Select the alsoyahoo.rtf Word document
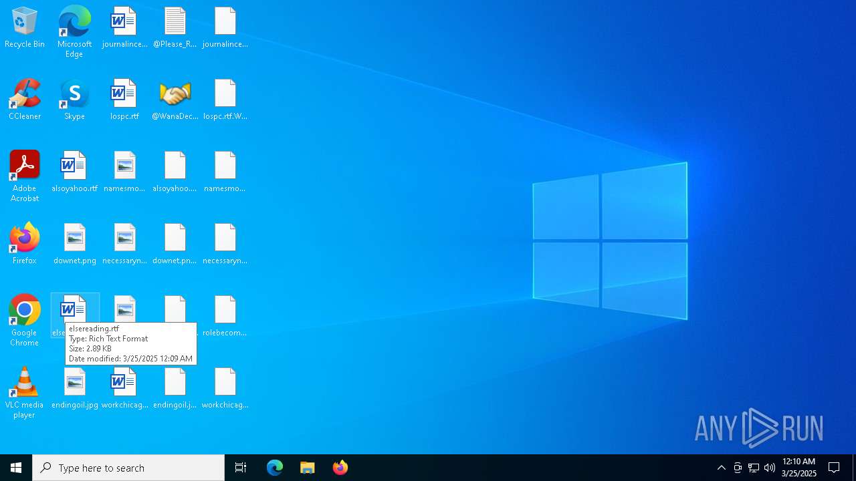The height and width of the screenshot is (481, 856). (x=74, y=172)
